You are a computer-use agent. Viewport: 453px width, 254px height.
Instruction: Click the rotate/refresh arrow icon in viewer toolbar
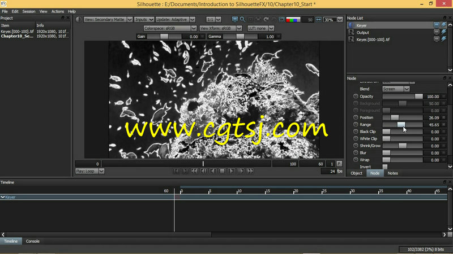[266, 19]
